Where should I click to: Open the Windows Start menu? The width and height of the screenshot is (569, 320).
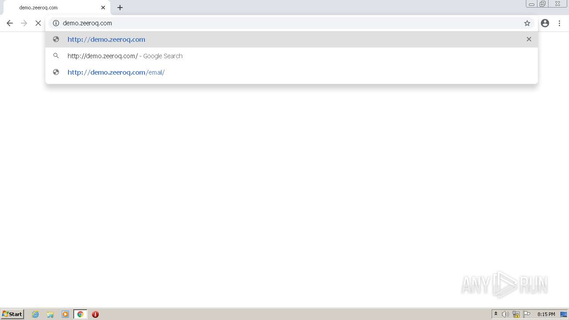pyautogui.click(x=12, y=314)
